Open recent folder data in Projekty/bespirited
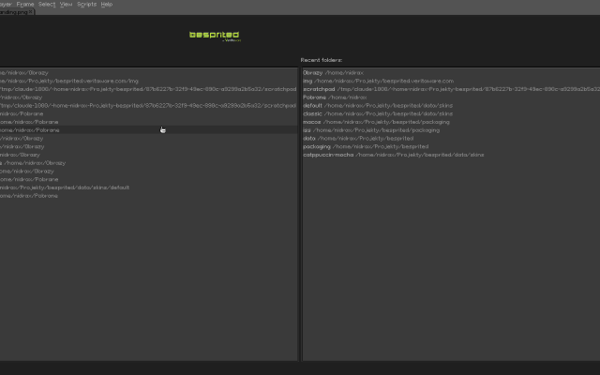The height and width of the screenshot is (375, 600). [451, 139]
